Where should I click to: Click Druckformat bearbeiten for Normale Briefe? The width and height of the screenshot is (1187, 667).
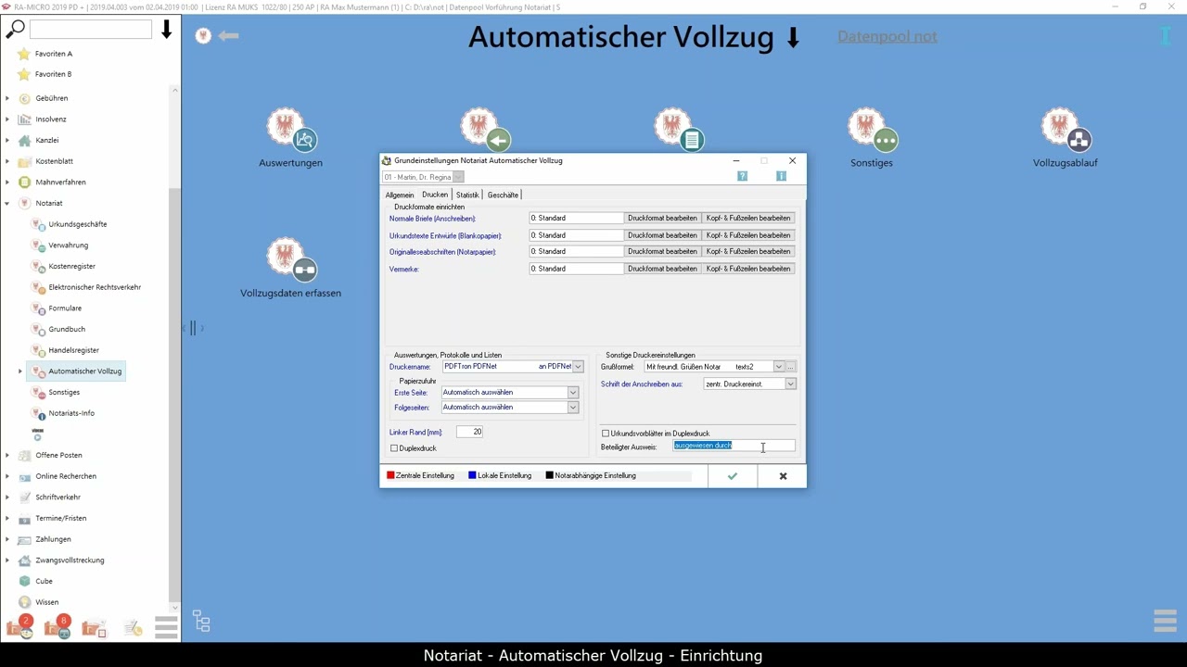point(662,219)
